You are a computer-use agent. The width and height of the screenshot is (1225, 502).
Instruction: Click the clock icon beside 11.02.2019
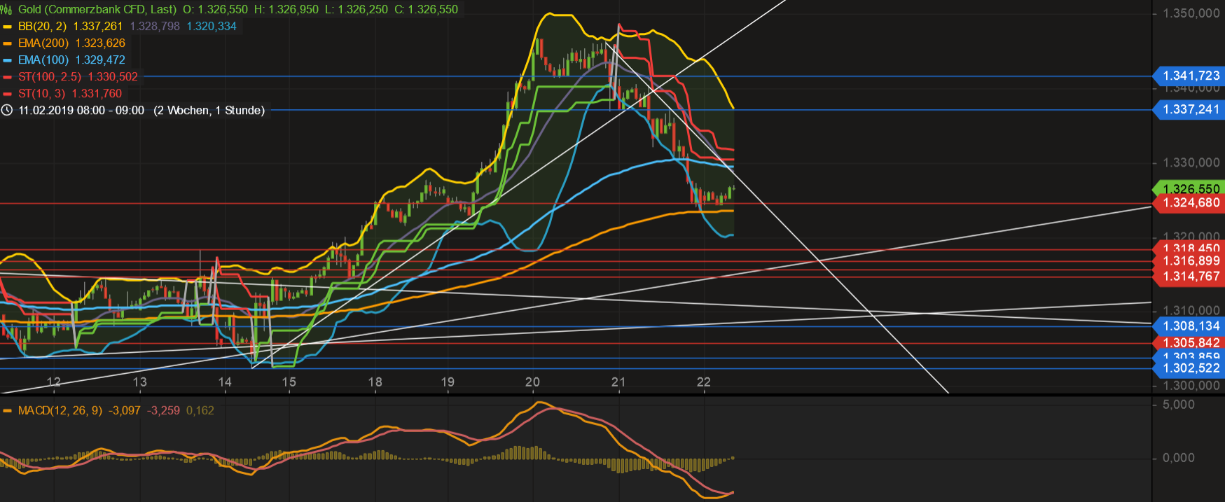point(7,111)
